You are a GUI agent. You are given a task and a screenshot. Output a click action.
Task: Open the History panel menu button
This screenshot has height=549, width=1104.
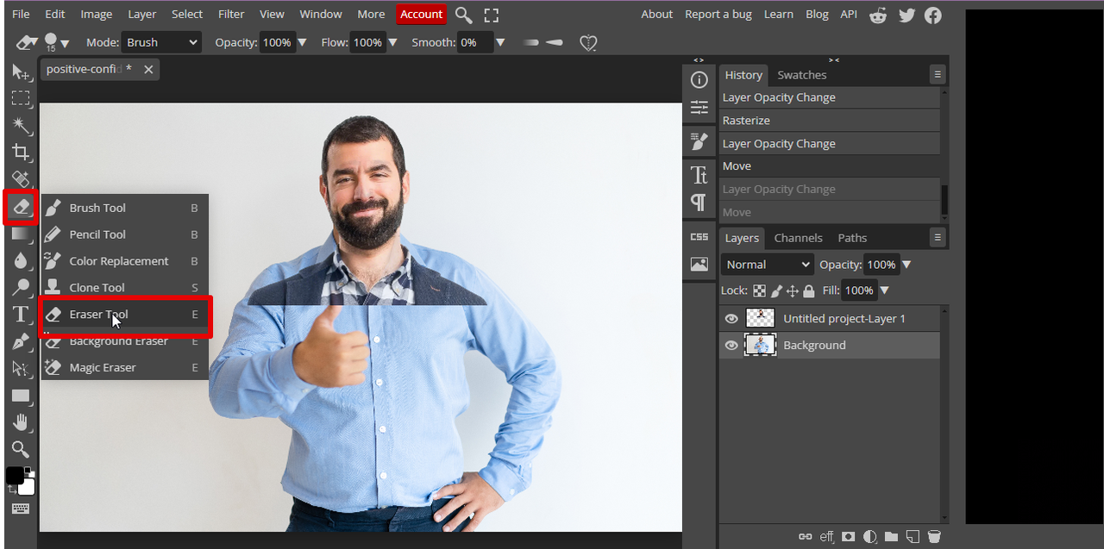point(938,75)
